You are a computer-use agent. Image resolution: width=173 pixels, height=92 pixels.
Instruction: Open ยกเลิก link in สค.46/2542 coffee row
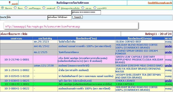(x=168, y=46)
